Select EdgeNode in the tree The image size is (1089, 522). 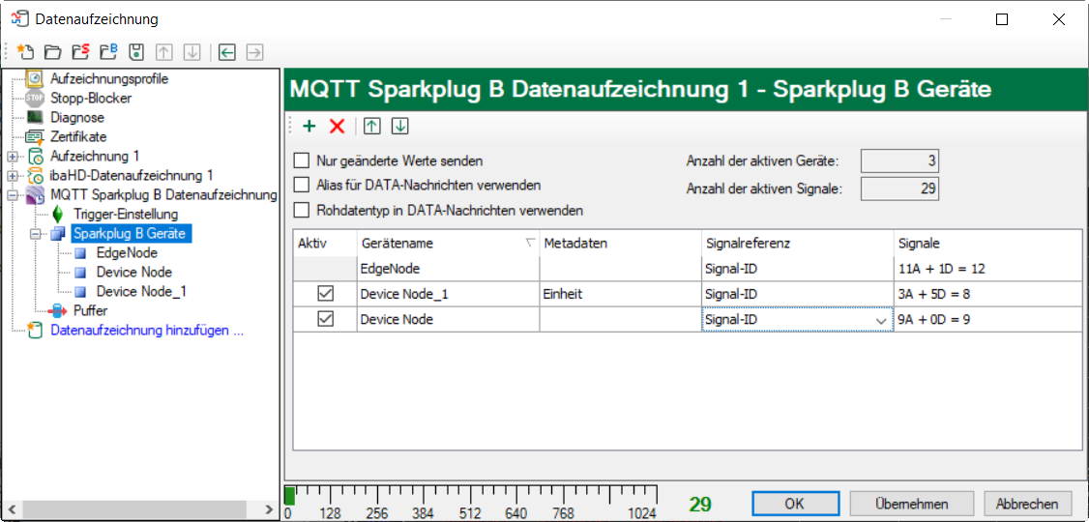pyautogui.click(x=127, y=252)
